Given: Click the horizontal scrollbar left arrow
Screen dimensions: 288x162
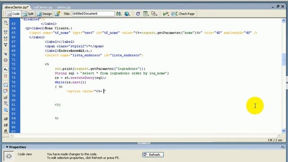Looking at the screenshot, I should click(x=11, y=135).
